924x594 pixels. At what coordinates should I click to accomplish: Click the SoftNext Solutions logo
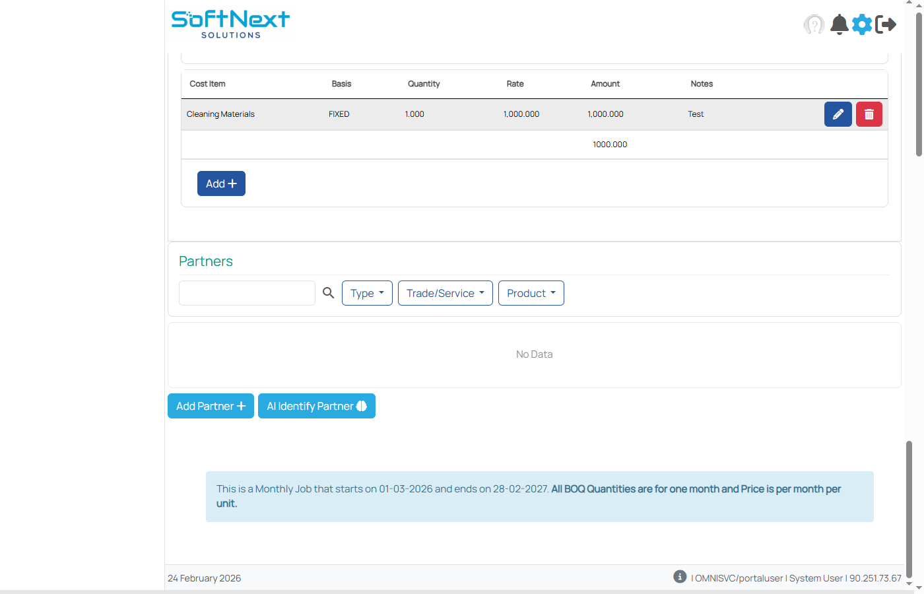[x=230, y=21]
